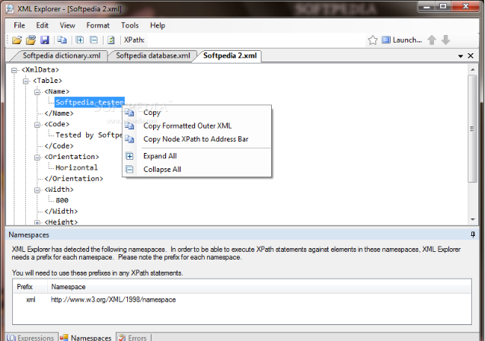
Task: Collapse the XmlData root node
Action: click(16, 70)
